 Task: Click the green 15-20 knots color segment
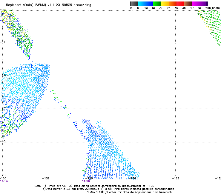coord(157,4)
